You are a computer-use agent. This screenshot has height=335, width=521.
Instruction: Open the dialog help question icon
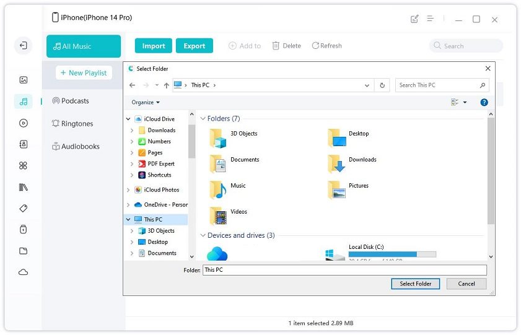pos(484,102)
